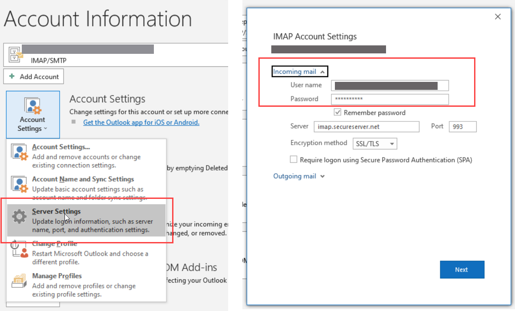Choose Account Settings... from the menu
Viewport: 515px width, 311px height.
(x=86, y=156)
